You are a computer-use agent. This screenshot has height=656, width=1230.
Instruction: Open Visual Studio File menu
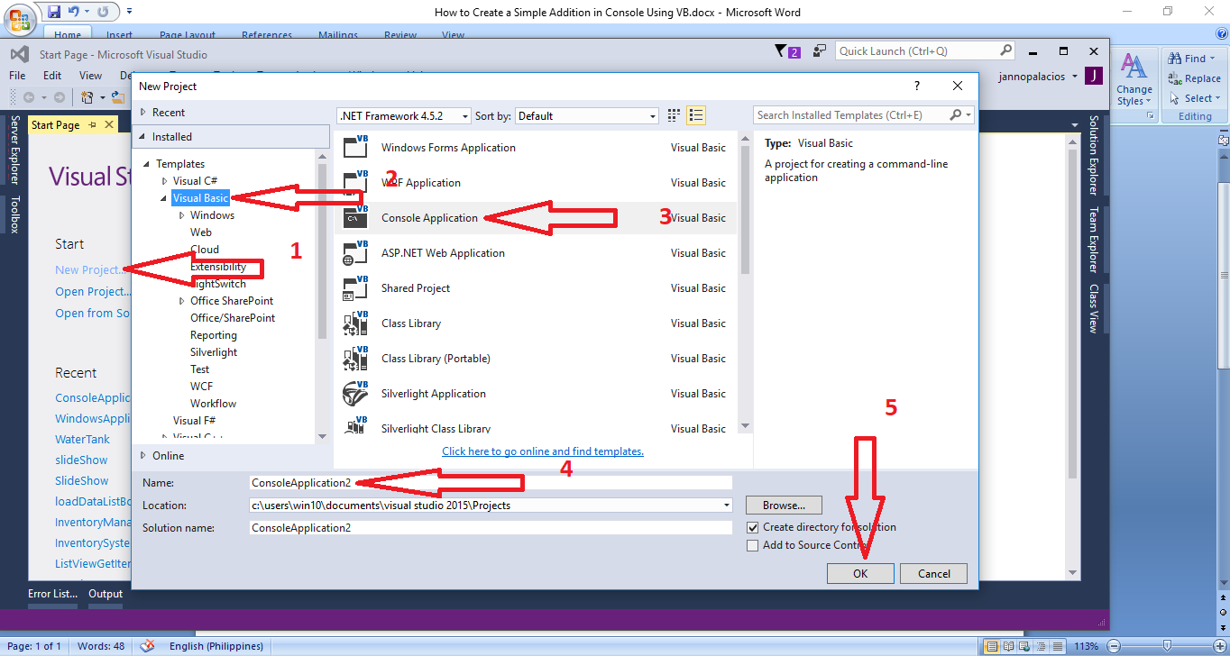[17, 76]
